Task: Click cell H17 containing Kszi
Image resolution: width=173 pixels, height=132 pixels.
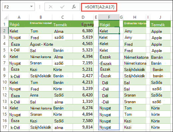Action: (135, 127)
